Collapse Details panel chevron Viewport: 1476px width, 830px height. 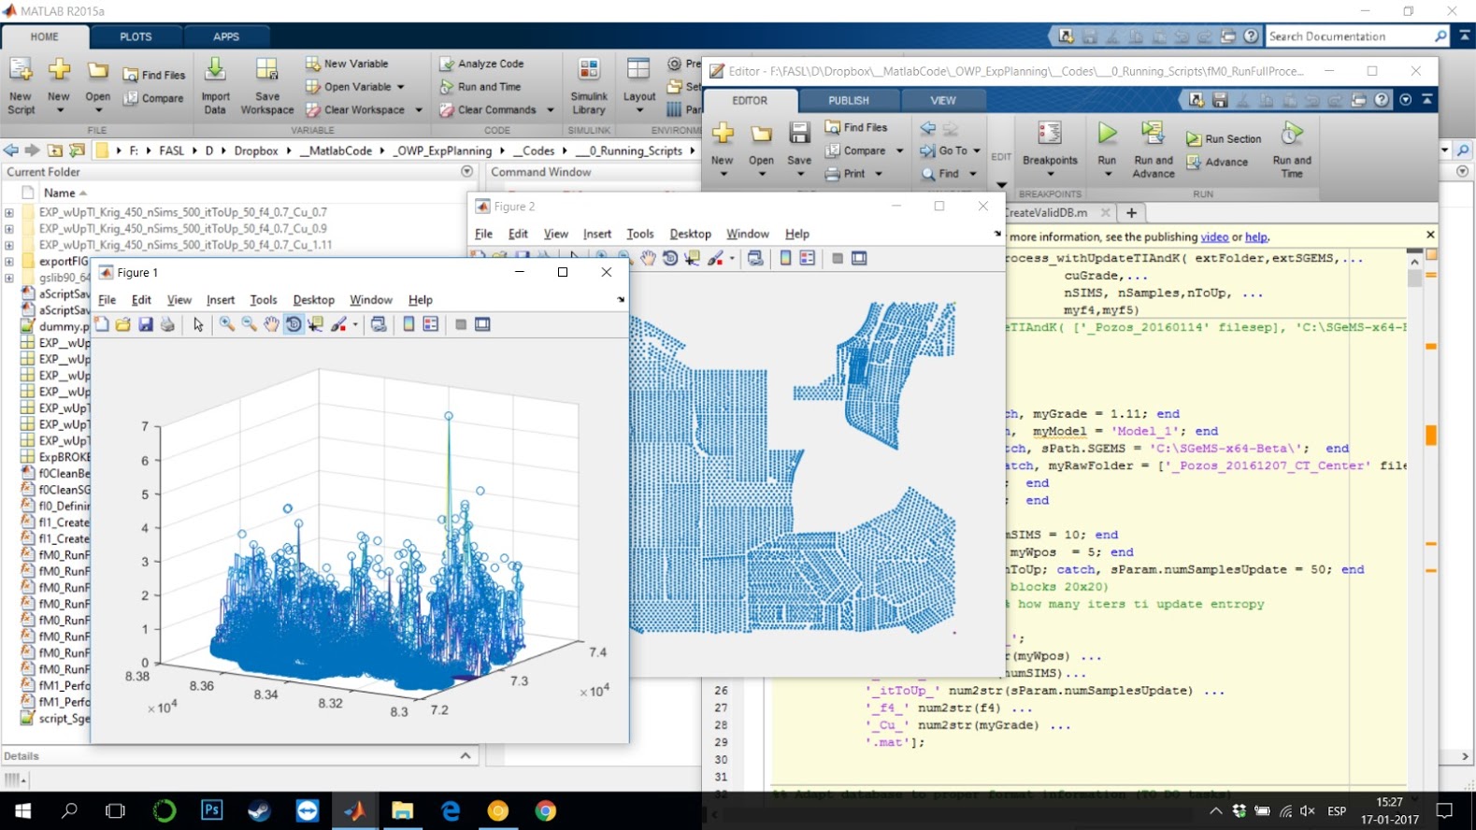pyautogui.click(x=466, y=755)
